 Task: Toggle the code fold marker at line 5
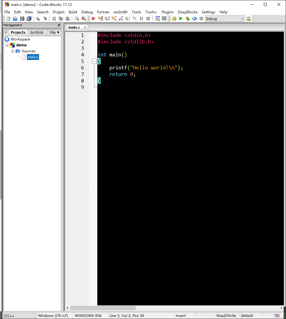point(94,61)
